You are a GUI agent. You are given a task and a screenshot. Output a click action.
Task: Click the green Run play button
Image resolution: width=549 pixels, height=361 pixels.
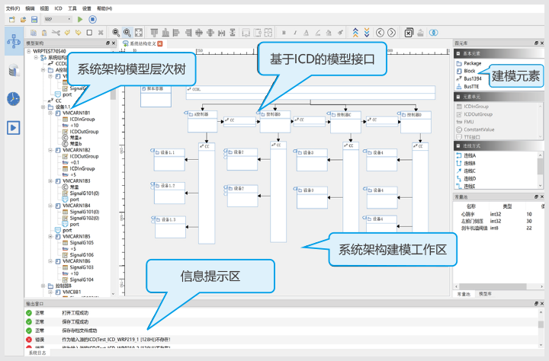pos(82,18)
